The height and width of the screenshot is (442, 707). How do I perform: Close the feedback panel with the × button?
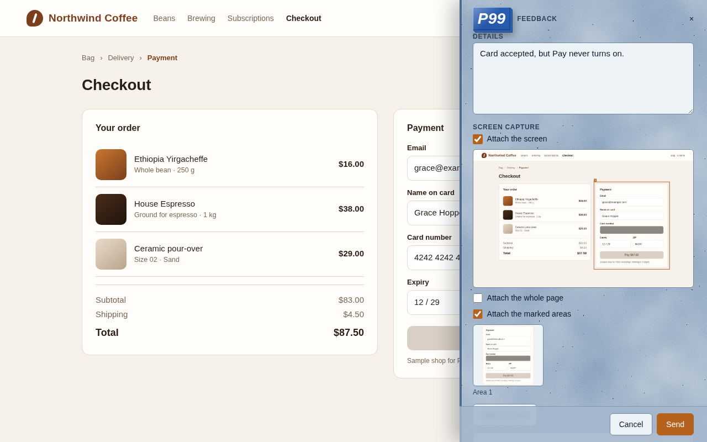(692, 19)
